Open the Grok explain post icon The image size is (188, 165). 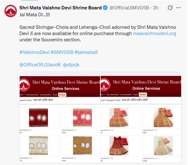pos(170,8)
